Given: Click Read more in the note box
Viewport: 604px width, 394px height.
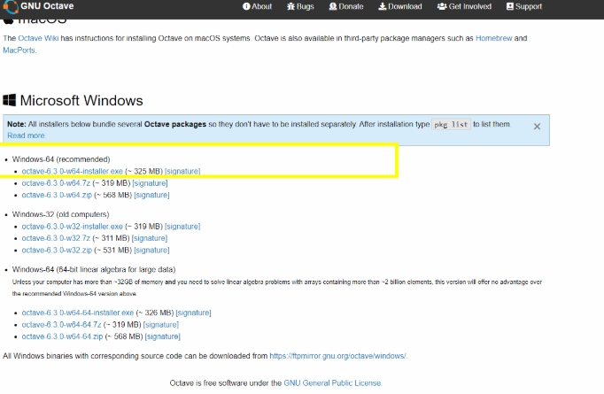Looking at the screenshot, I should [27, 135].
